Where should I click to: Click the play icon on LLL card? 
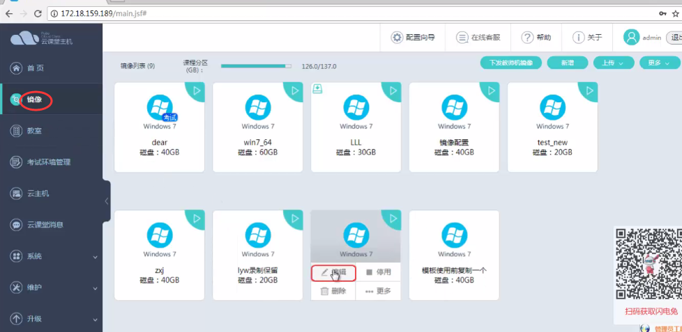coord(393,90)
